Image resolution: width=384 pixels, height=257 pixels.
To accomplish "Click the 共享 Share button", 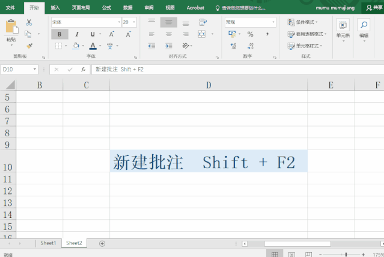I will (374, 8).
